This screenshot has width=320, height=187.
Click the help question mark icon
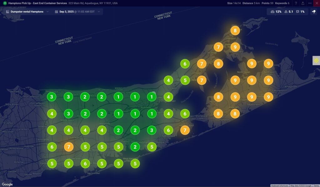[296, 3]
